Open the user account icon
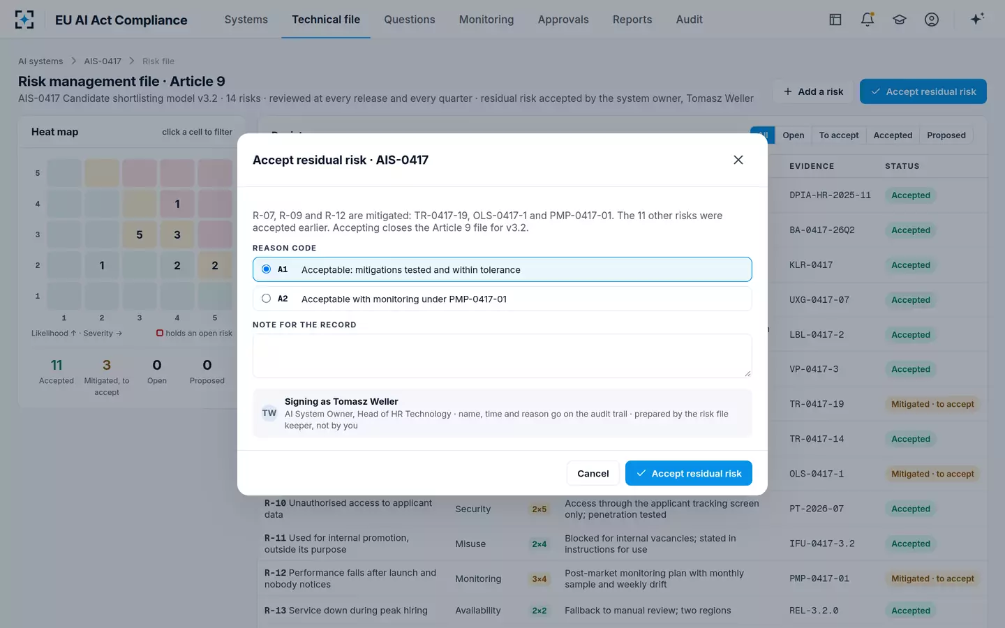 pyautogui.click(x=932, y=20)
